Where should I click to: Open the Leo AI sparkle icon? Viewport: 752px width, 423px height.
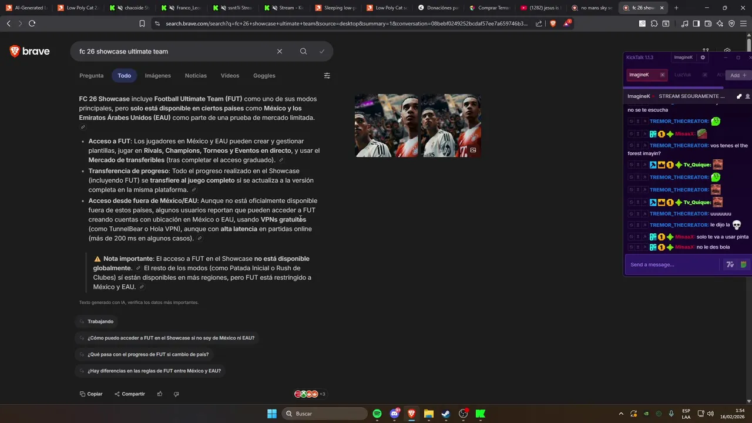point(720,23)
